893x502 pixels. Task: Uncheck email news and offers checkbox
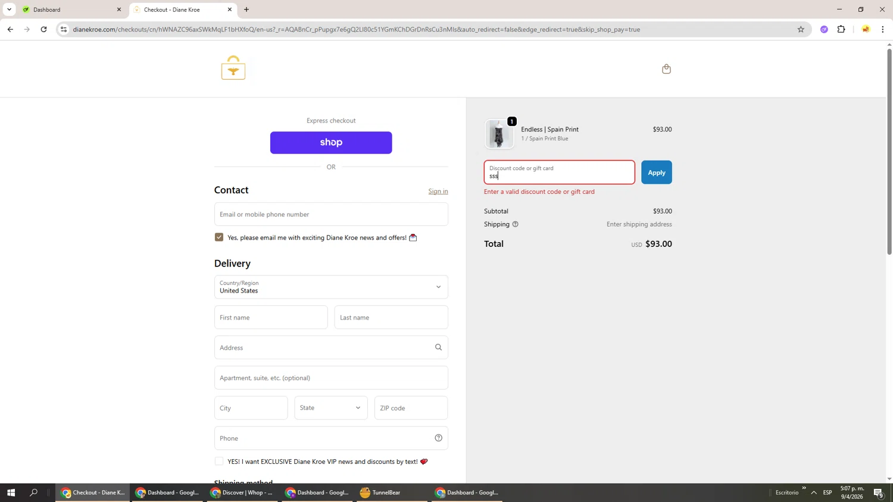coord(219,237)
